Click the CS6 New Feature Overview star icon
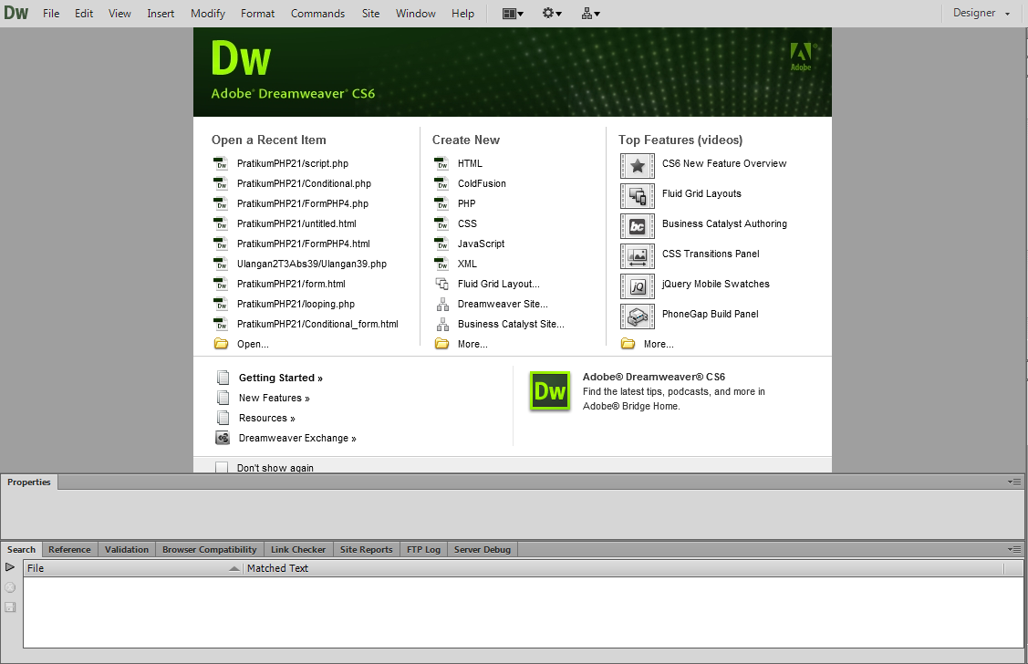Screen dimensions: 1028x664 click(x=638, y=166)
